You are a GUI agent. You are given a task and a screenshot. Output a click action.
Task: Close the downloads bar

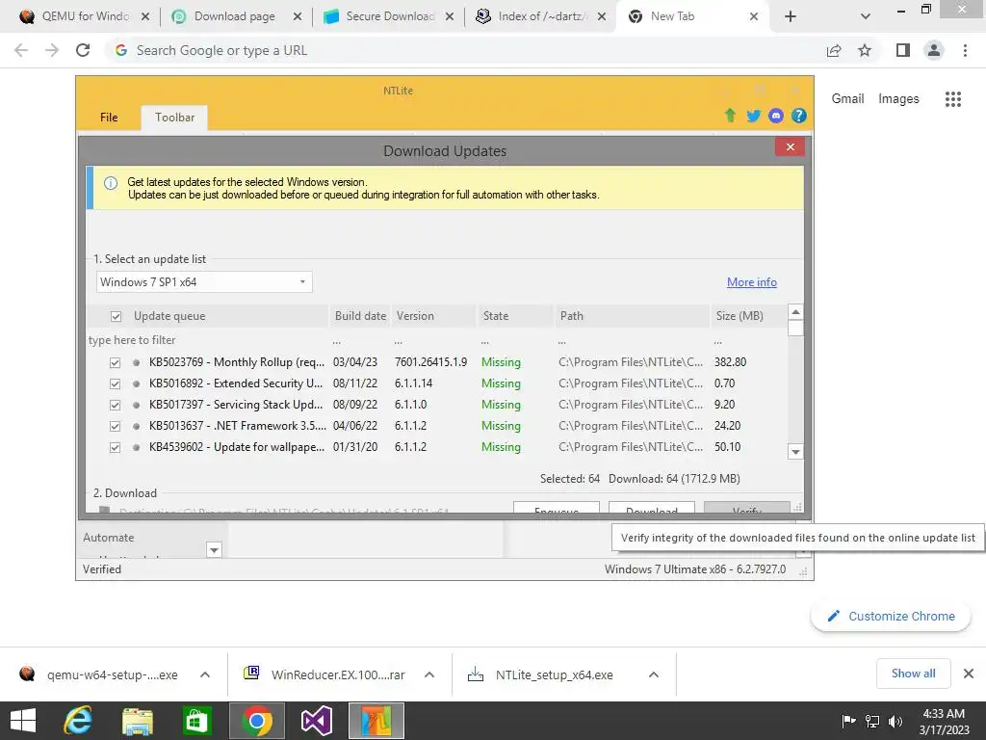[x=969, y=674]
